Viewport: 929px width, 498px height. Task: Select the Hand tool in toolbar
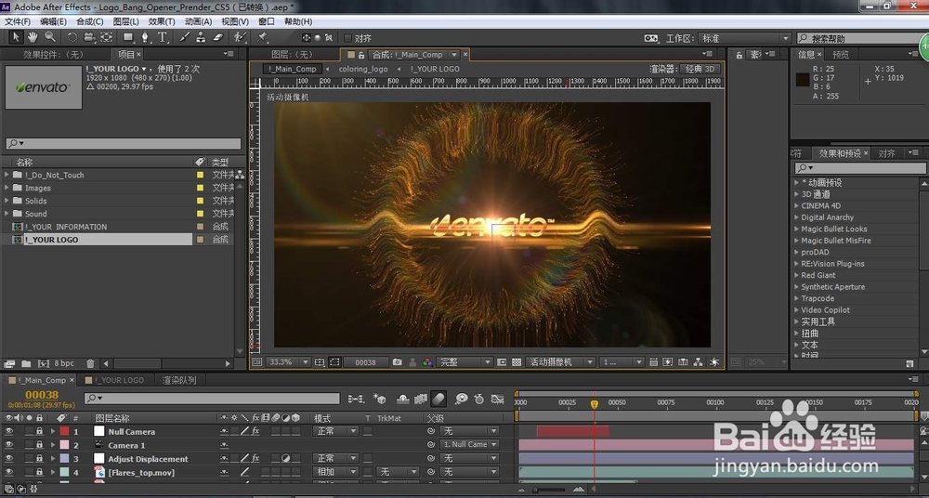pyautogui.click(x=33, y=37)
